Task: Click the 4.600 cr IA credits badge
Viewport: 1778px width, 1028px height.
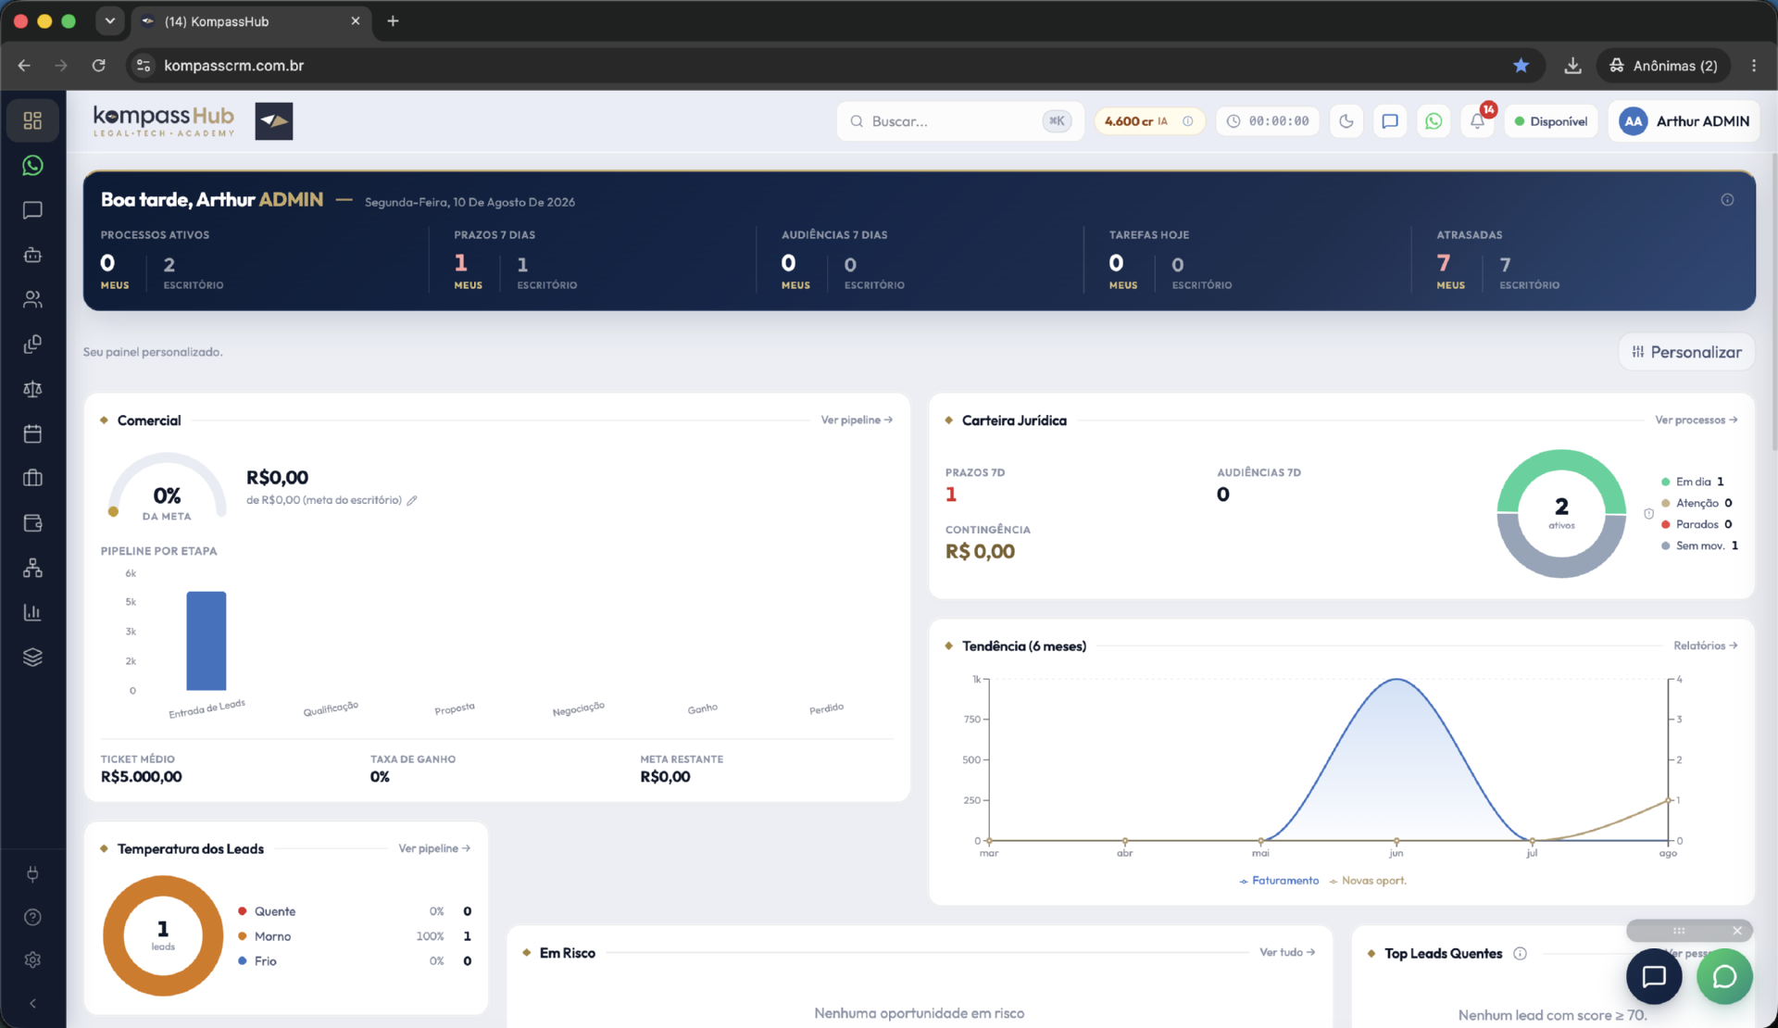Action: [1148, 120]
